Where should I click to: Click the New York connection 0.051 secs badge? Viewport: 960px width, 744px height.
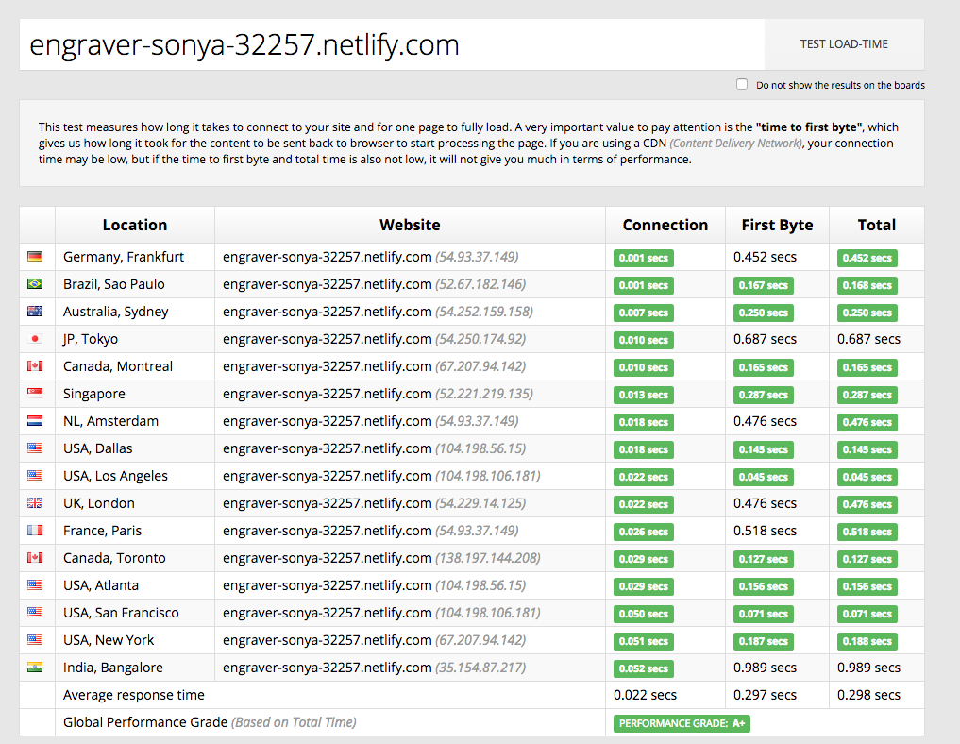[x=644, y=641]
